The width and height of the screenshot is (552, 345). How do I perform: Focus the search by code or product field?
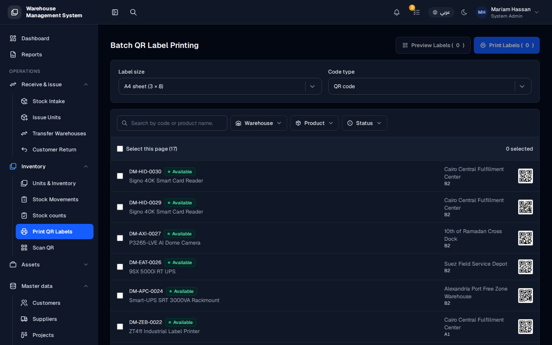click(x=172, y=123)
